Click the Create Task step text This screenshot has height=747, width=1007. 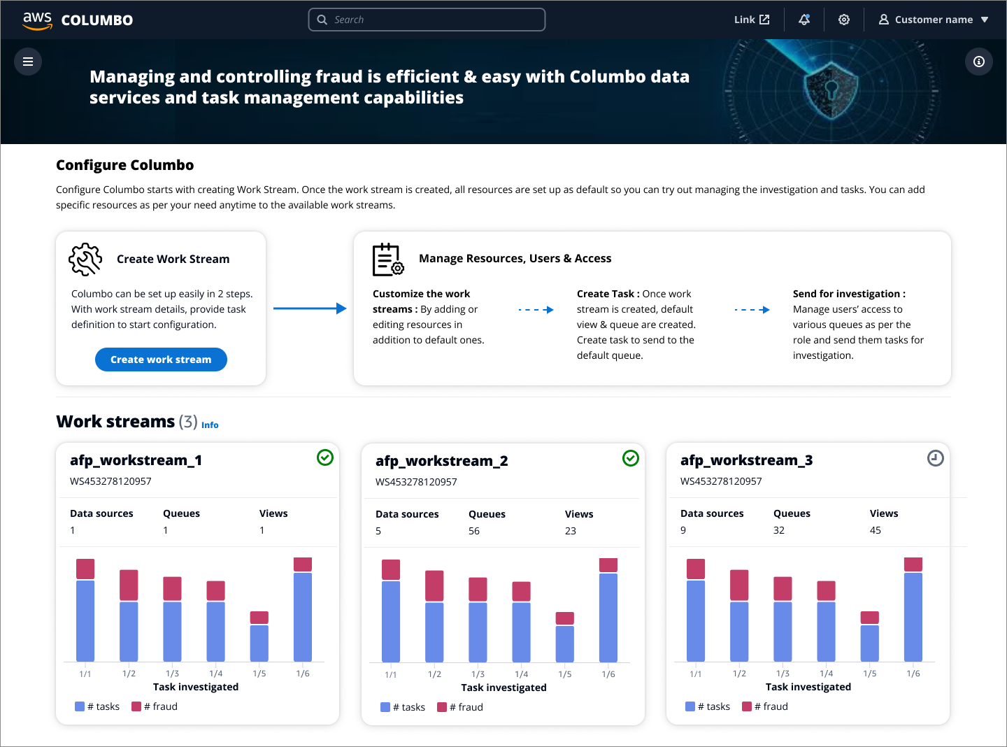pyautogui.click(x=636, y=325)
